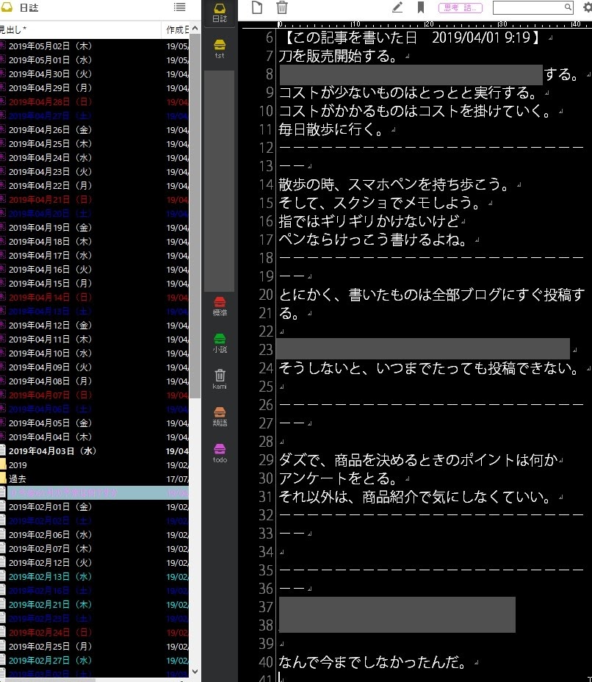The height and width of the screenshot is (682, 592).
Task: Delete the note with the trash icon
Action: pyautogui.click(x=282, y=8)
